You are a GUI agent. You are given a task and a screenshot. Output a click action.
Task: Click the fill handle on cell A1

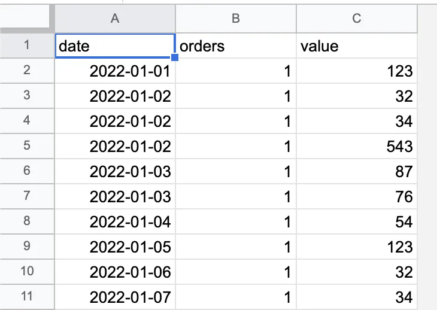pos(175,57)
